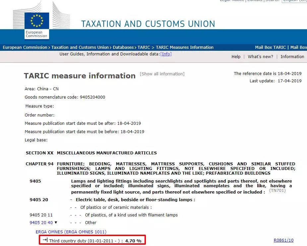
Task: Select the 9405 heading code
Action: (x=35, y=181)
